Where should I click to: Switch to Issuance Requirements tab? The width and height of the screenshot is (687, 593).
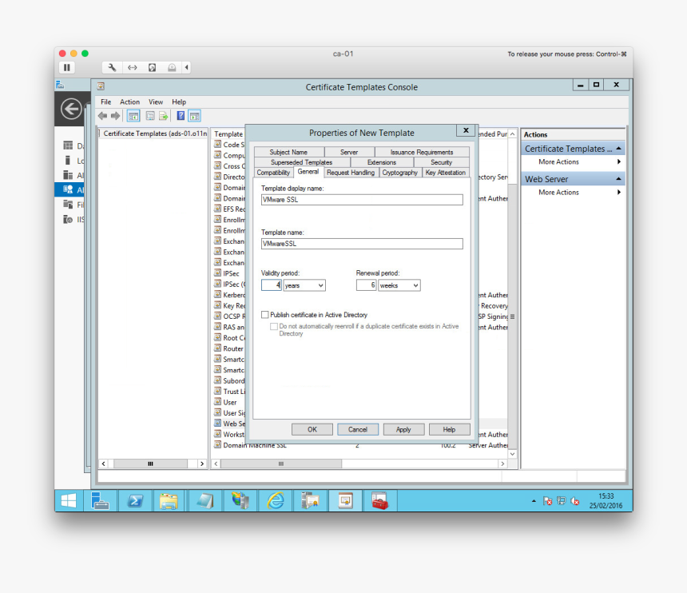pos(422,152)
